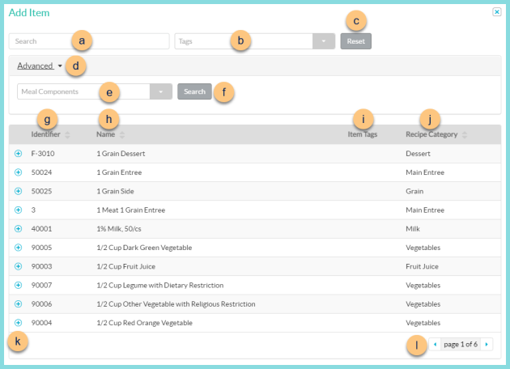This screenshot has height=369, width=510.
Task: Go to next page arrow
Action: click(487, 344)
